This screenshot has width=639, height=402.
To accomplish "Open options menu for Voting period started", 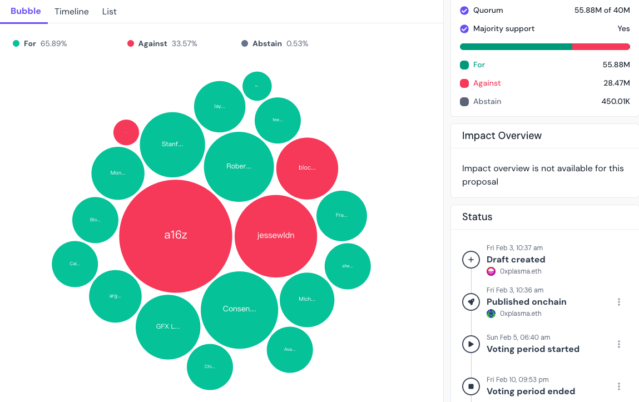I will coord(618,344).
